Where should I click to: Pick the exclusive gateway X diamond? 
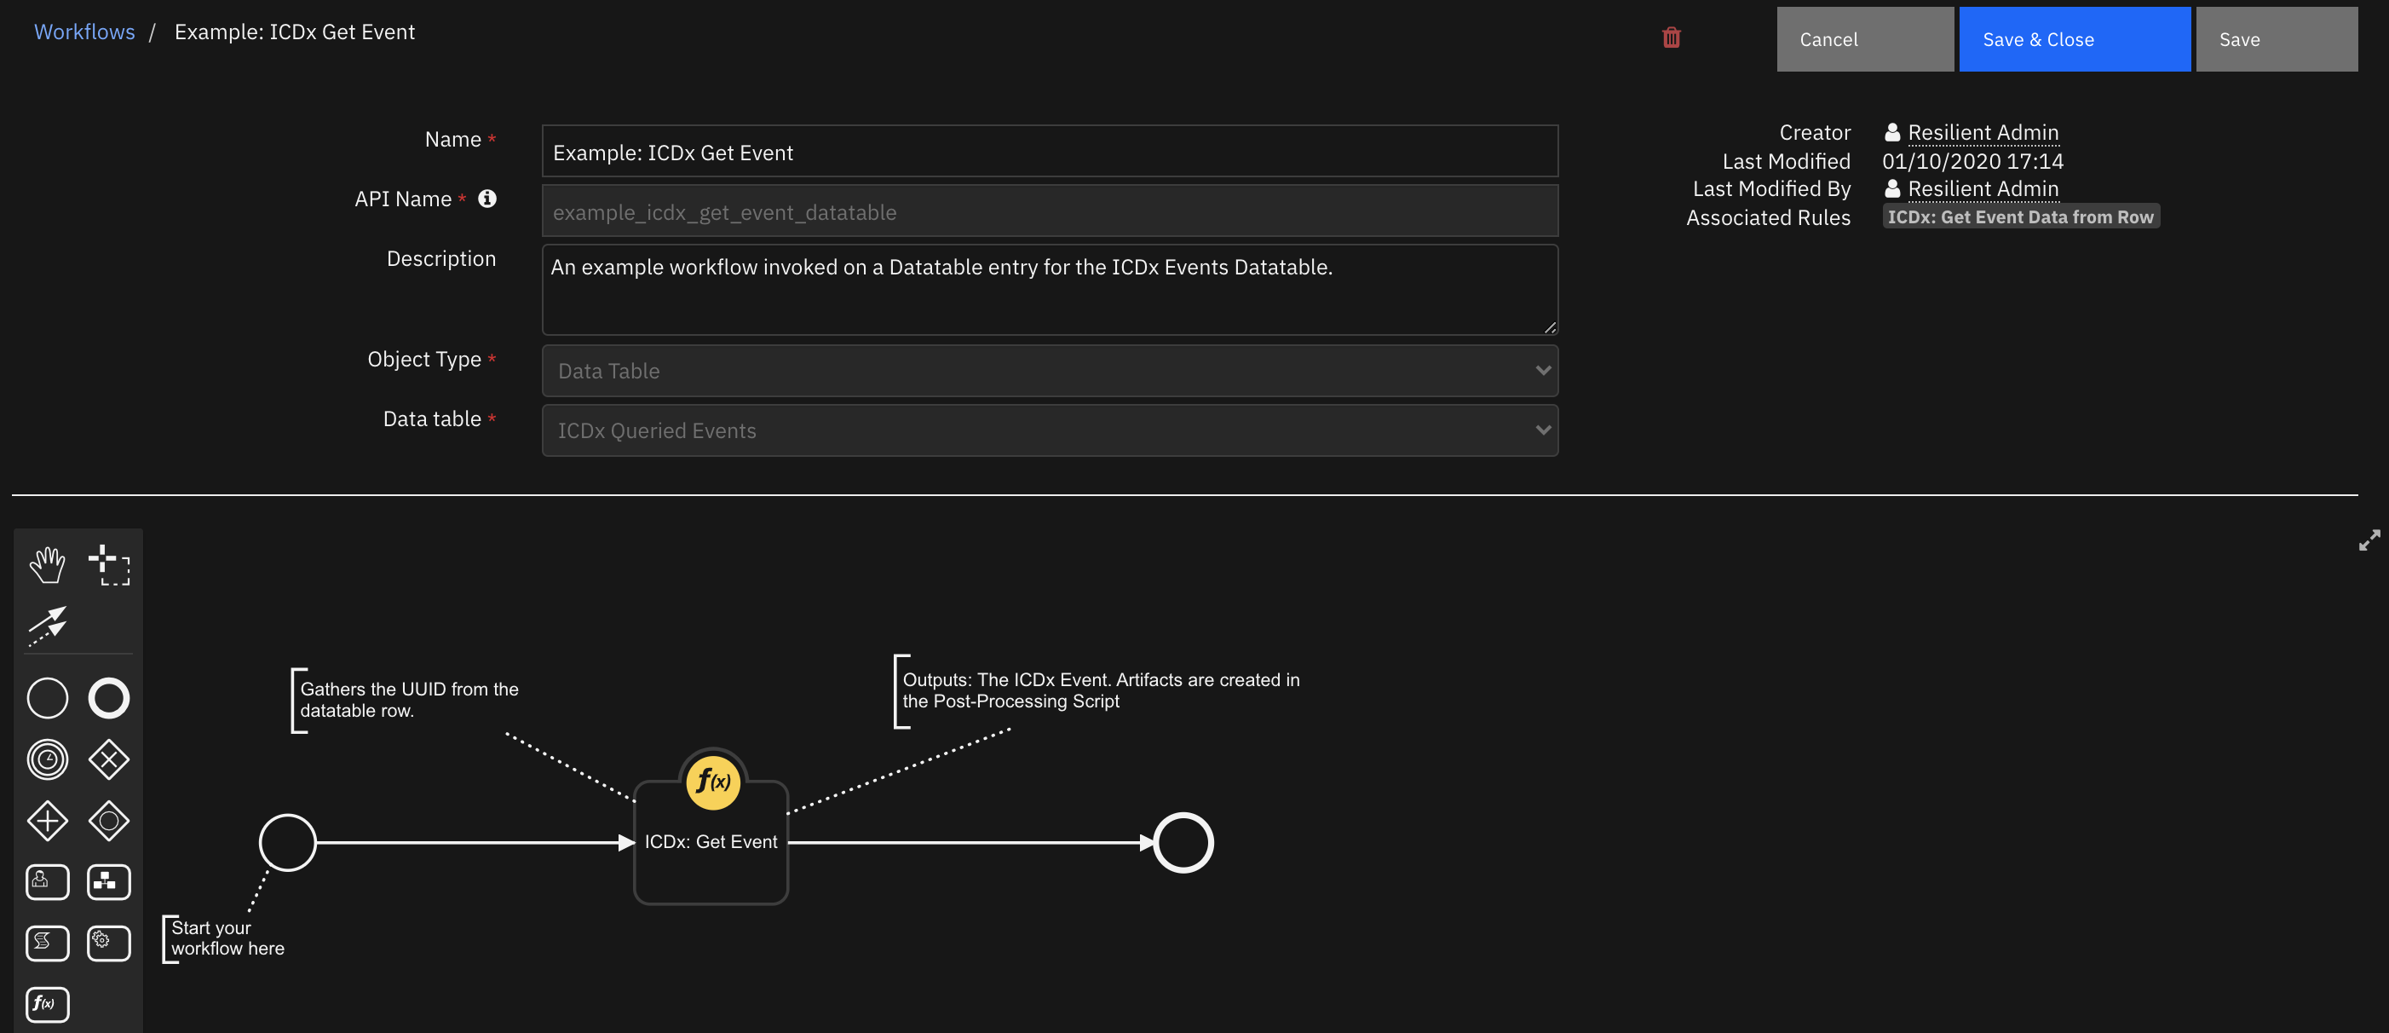click(x=108, y=759)
